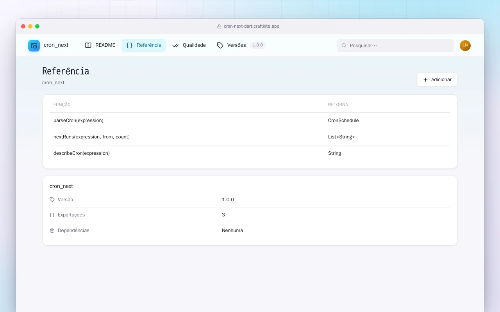Open the README tab
The height and width of the screenshot is (312, 500).
[x=100, y=45]
